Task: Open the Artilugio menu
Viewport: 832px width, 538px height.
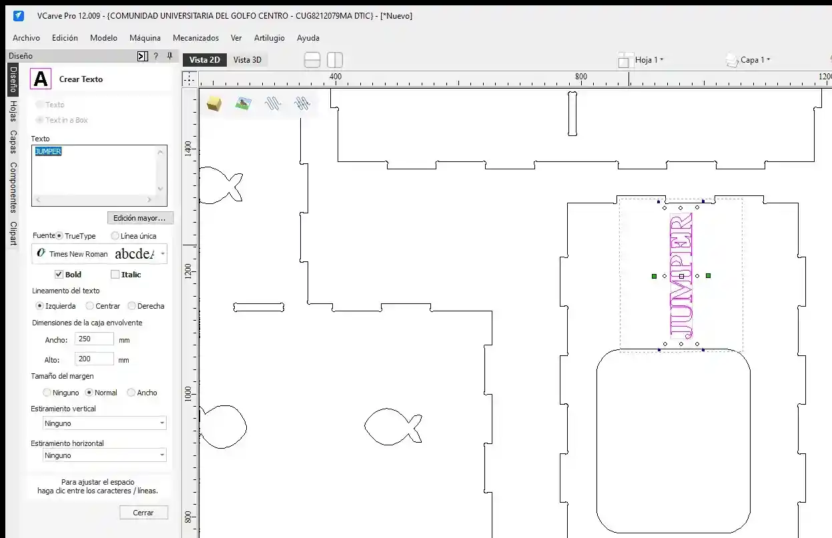Action: [269, 38]
